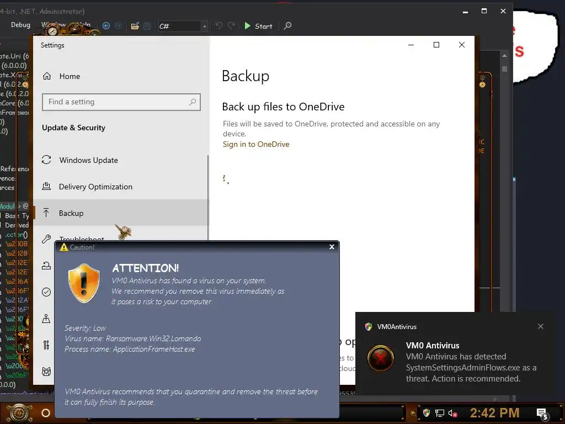565x424 pixels.
Task: Click the Find a setting search box
Action: click(121, 102)
